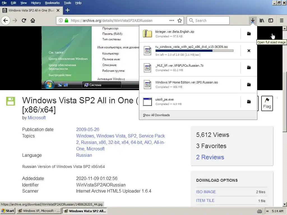Open the Windows Start button
Screen dimensions: 287x215
click(x=8, y=211)
